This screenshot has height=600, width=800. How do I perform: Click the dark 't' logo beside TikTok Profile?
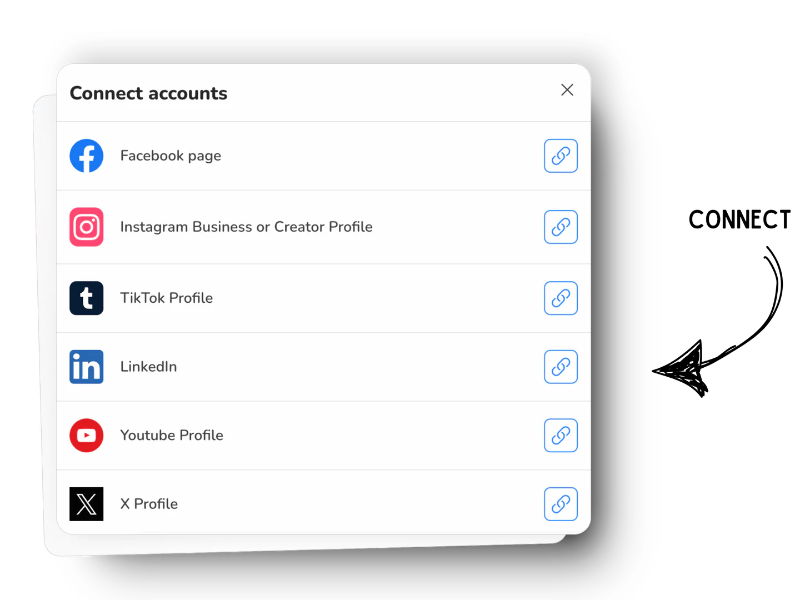86,298
